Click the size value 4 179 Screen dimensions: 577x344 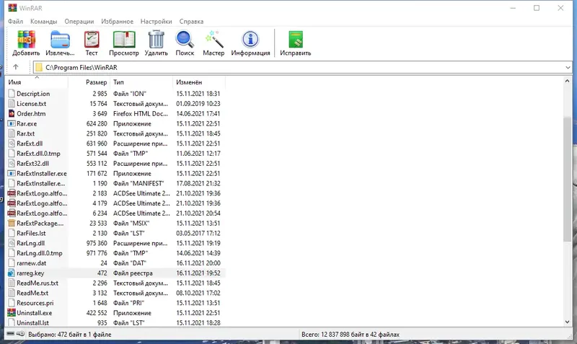coord(100,203)
